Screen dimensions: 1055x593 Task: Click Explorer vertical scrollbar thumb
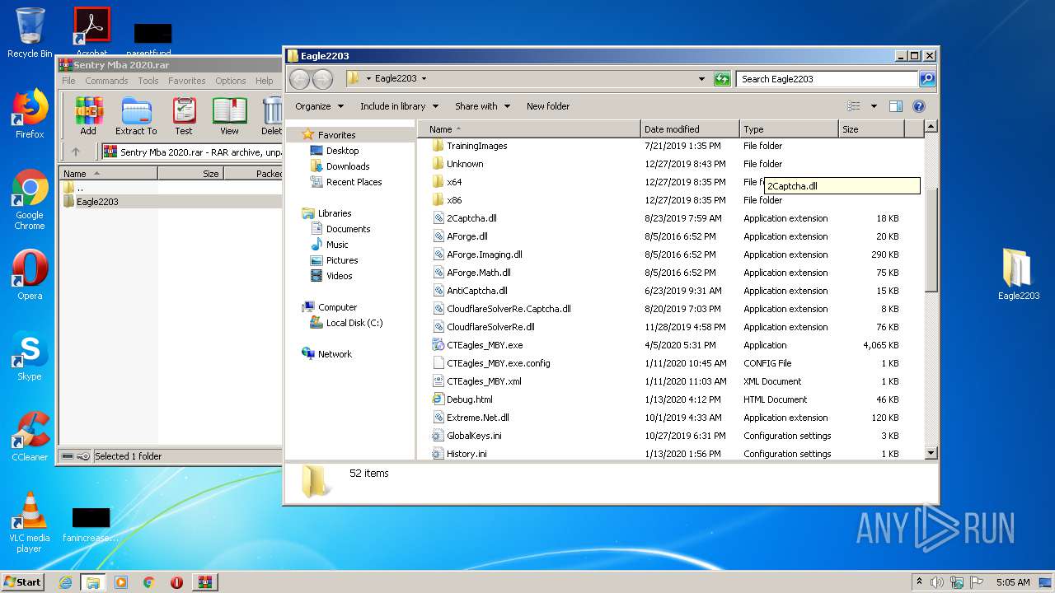[x=931, y=239]
